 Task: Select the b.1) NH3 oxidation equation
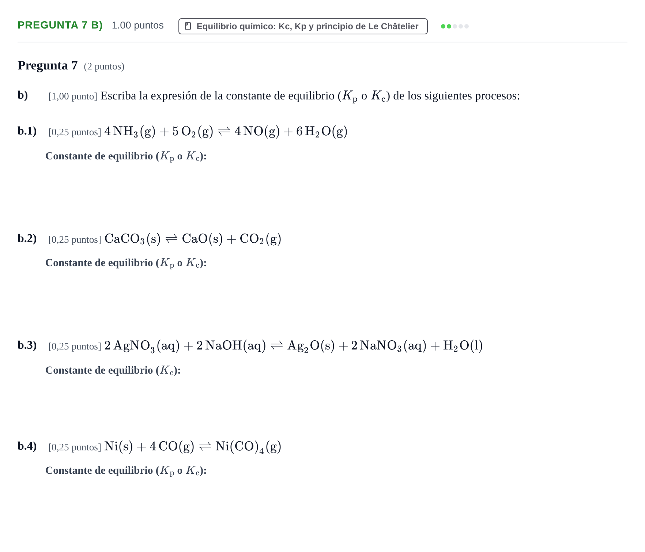pos(226,131)
